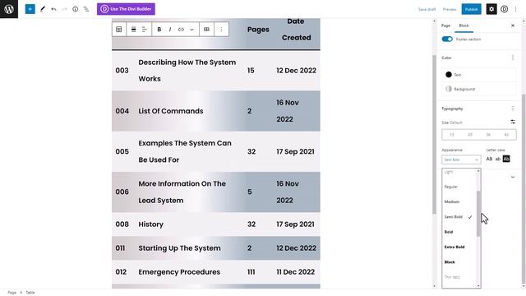The height and width of the screenshot is (296, 526).
Task: Toggle bold in the block toolbar
Action: (159, 30)
